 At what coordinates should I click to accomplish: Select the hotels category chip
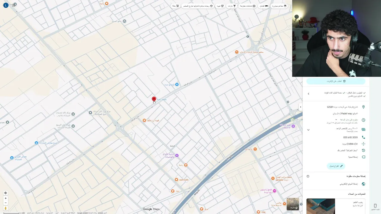tap(264, 6)
